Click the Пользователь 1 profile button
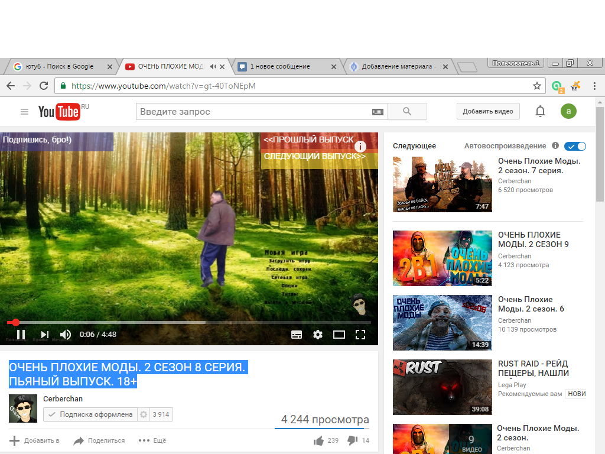The height and width of the screenshot is (454, 605). pos(516,63)
